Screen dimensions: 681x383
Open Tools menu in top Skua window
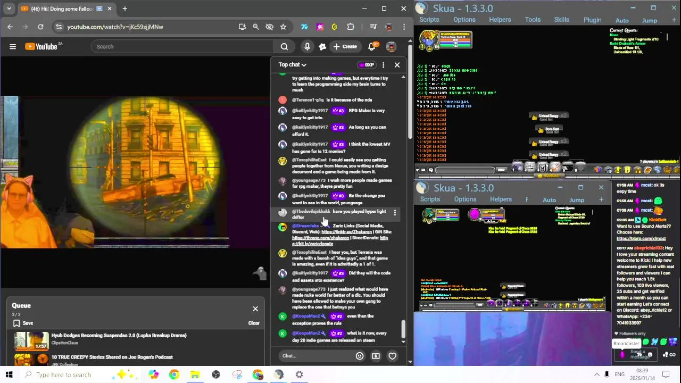(x=533, y=20)
